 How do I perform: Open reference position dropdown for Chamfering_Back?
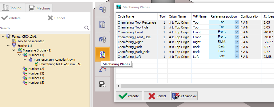coord(237,47)
